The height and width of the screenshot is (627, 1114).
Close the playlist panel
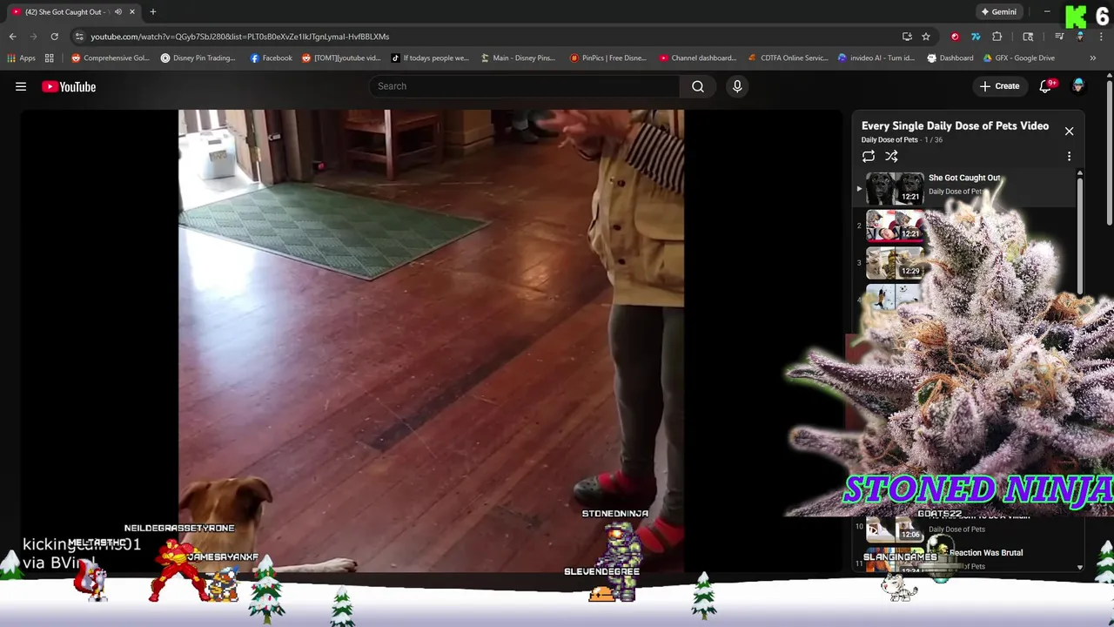[x=1069, y=131]
